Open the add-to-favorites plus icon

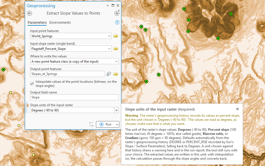(x=117, y=13)
